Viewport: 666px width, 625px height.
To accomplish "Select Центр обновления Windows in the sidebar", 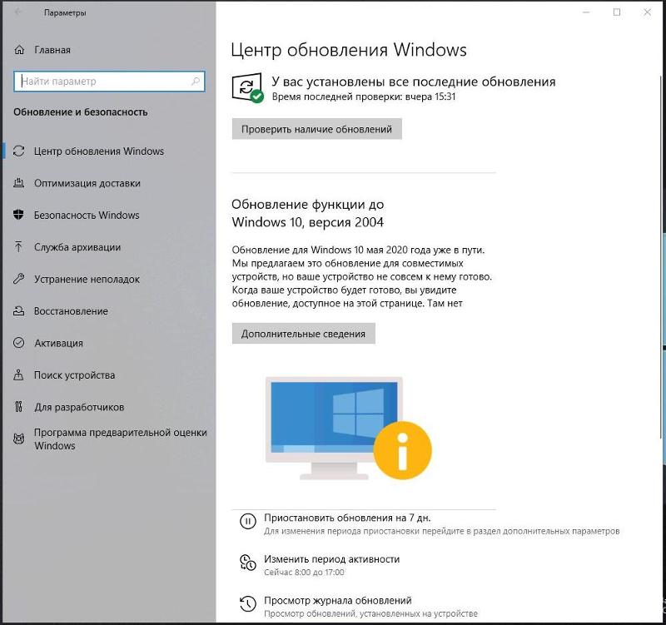I will point(100,151).
